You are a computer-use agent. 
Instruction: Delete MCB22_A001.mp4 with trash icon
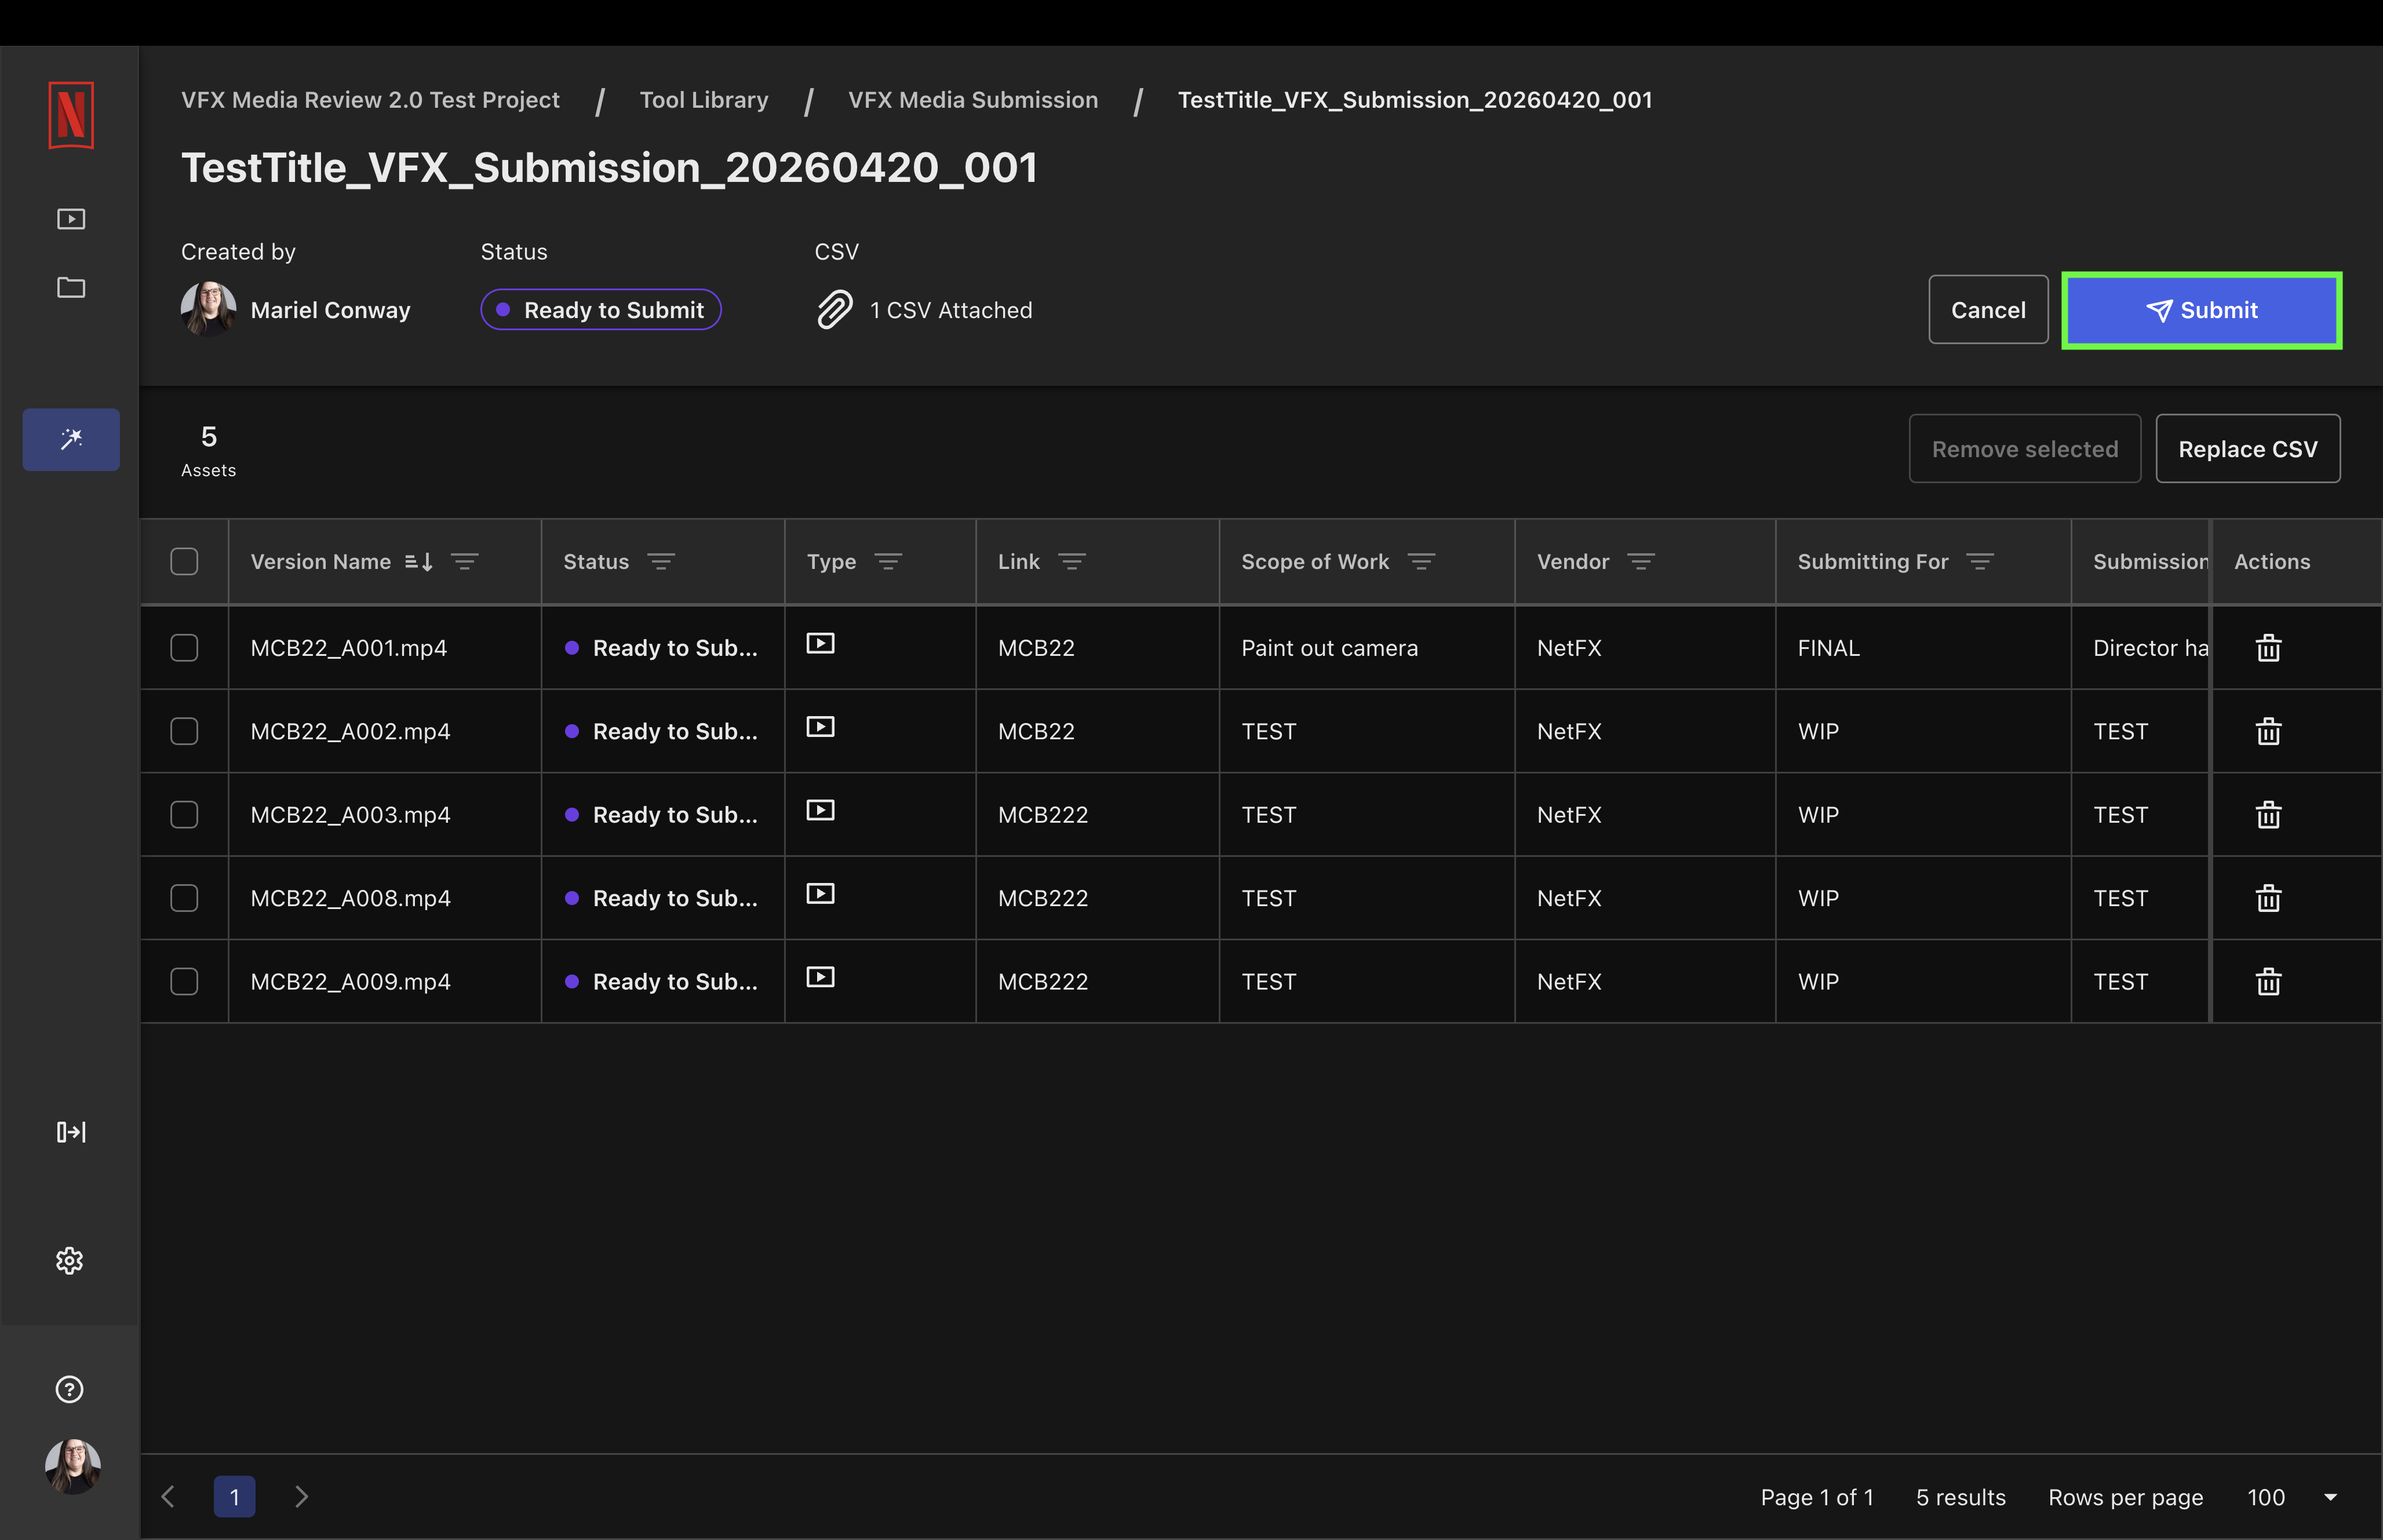point(2269,648)
